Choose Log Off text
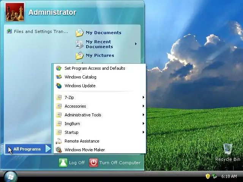 pos(77,163)
